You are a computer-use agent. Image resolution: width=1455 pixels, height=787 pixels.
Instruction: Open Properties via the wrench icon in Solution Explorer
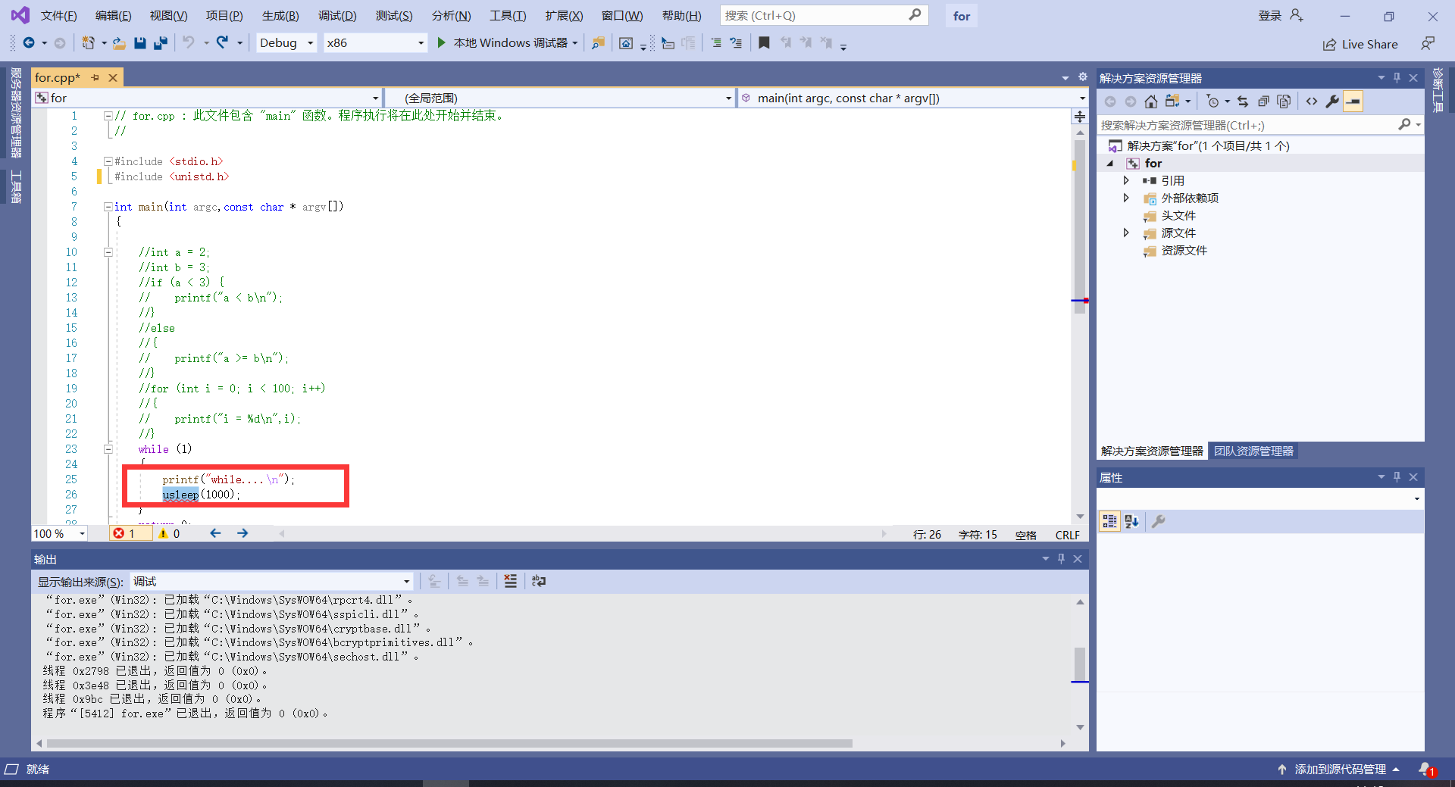1332,101
